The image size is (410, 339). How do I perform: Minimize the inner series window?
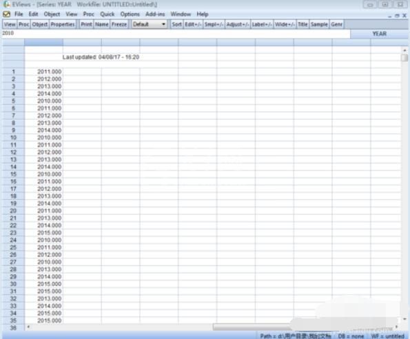click(389, 16)
